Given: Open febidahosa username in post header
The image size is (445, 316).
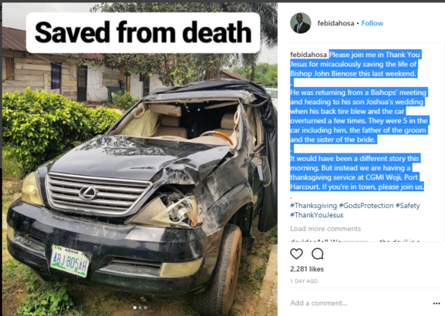Looking at the screenshot, I should pos(335,23).
